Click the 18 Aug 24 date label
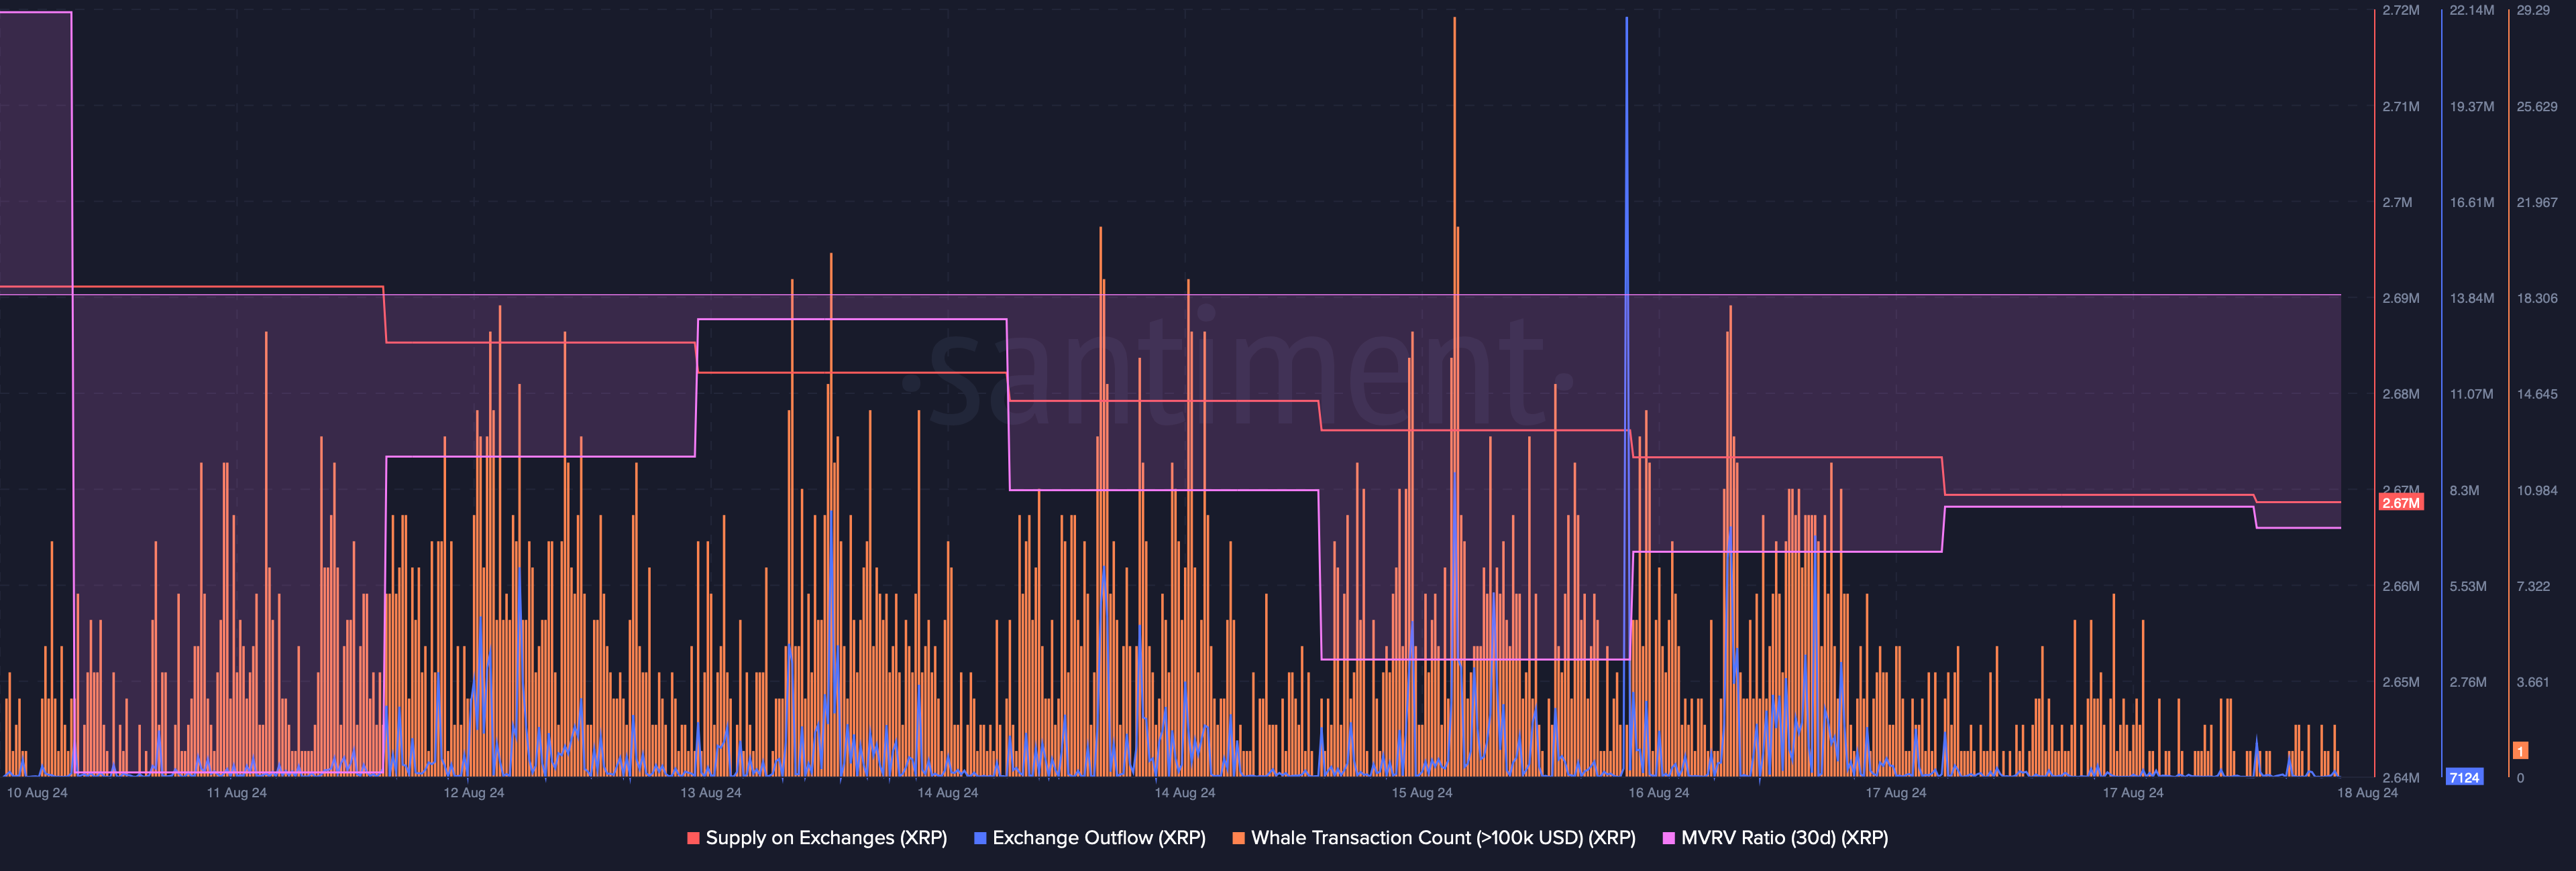 click(x=2367, y=793)
